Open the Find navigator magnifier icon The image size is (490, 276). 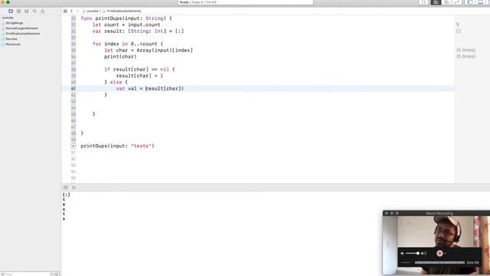pyautogui.click(x=34, y=11)
